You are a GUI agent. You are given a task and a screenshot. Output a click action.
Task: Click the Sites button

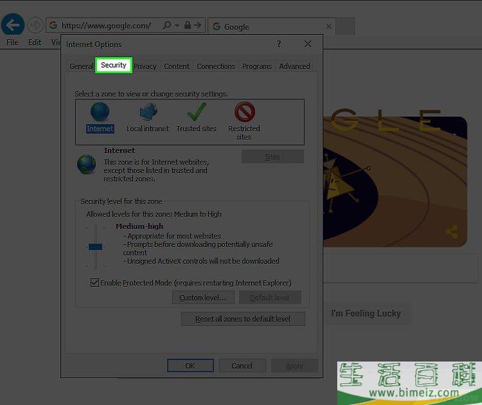[273, 157]
